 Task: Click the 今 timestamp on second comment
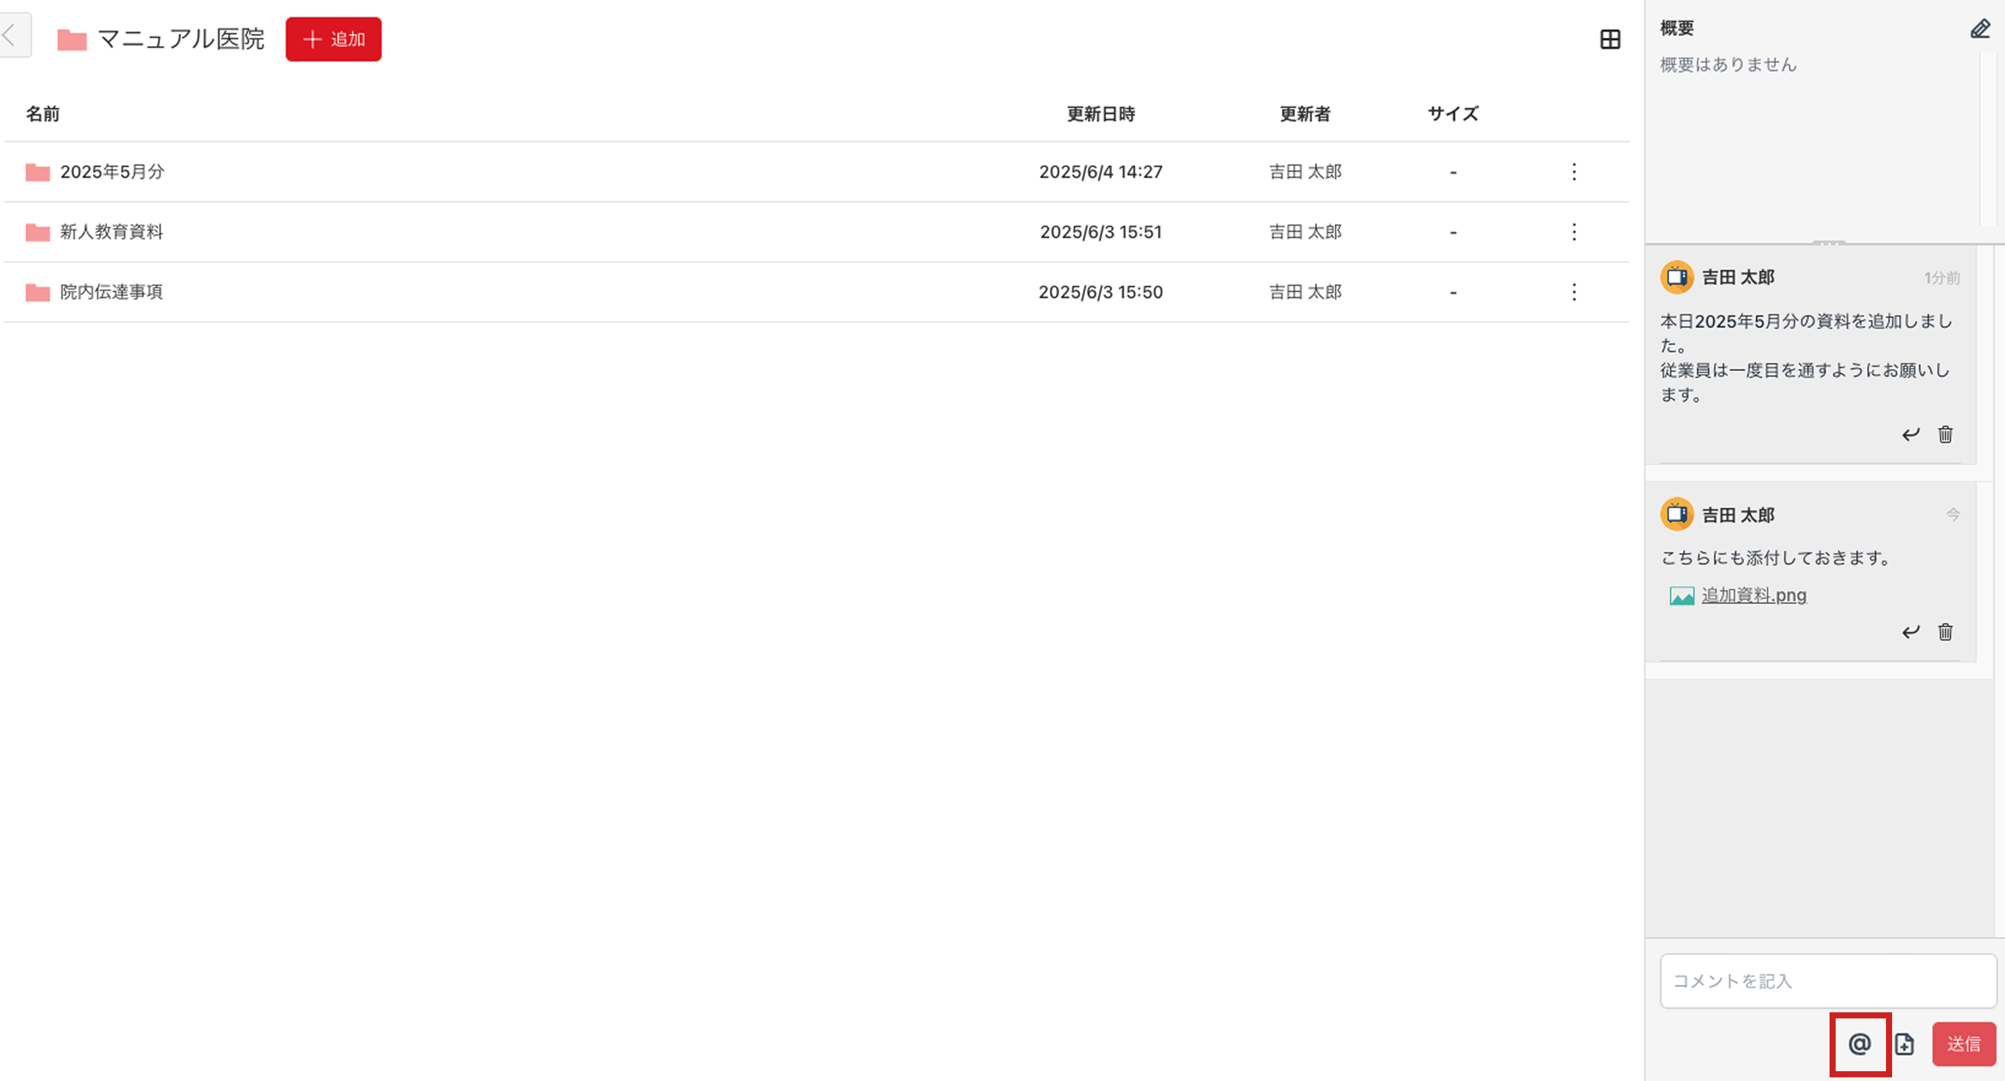(1953, 515)
